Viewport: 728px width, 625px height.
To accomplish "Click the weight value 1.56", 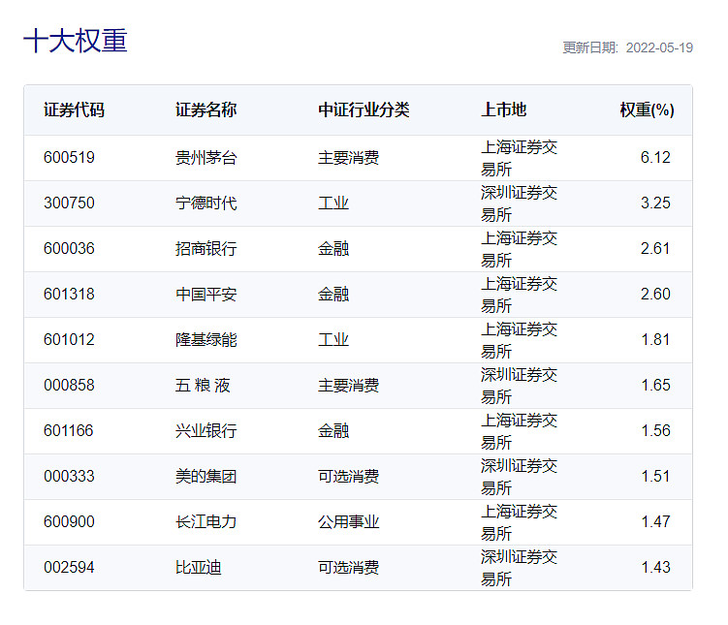I will 655,430.
